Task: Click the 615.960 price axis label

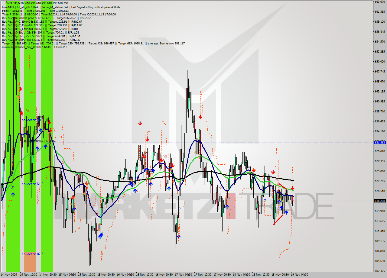Action: pyautogui.click(x=379, y=211)
